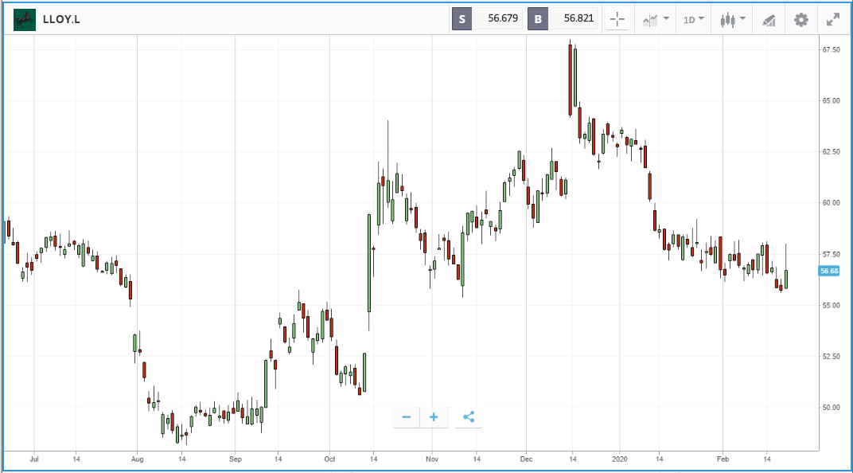Click the Lloyds black horse logo
Screen dimensions: 853x473
tap(25, 20)
